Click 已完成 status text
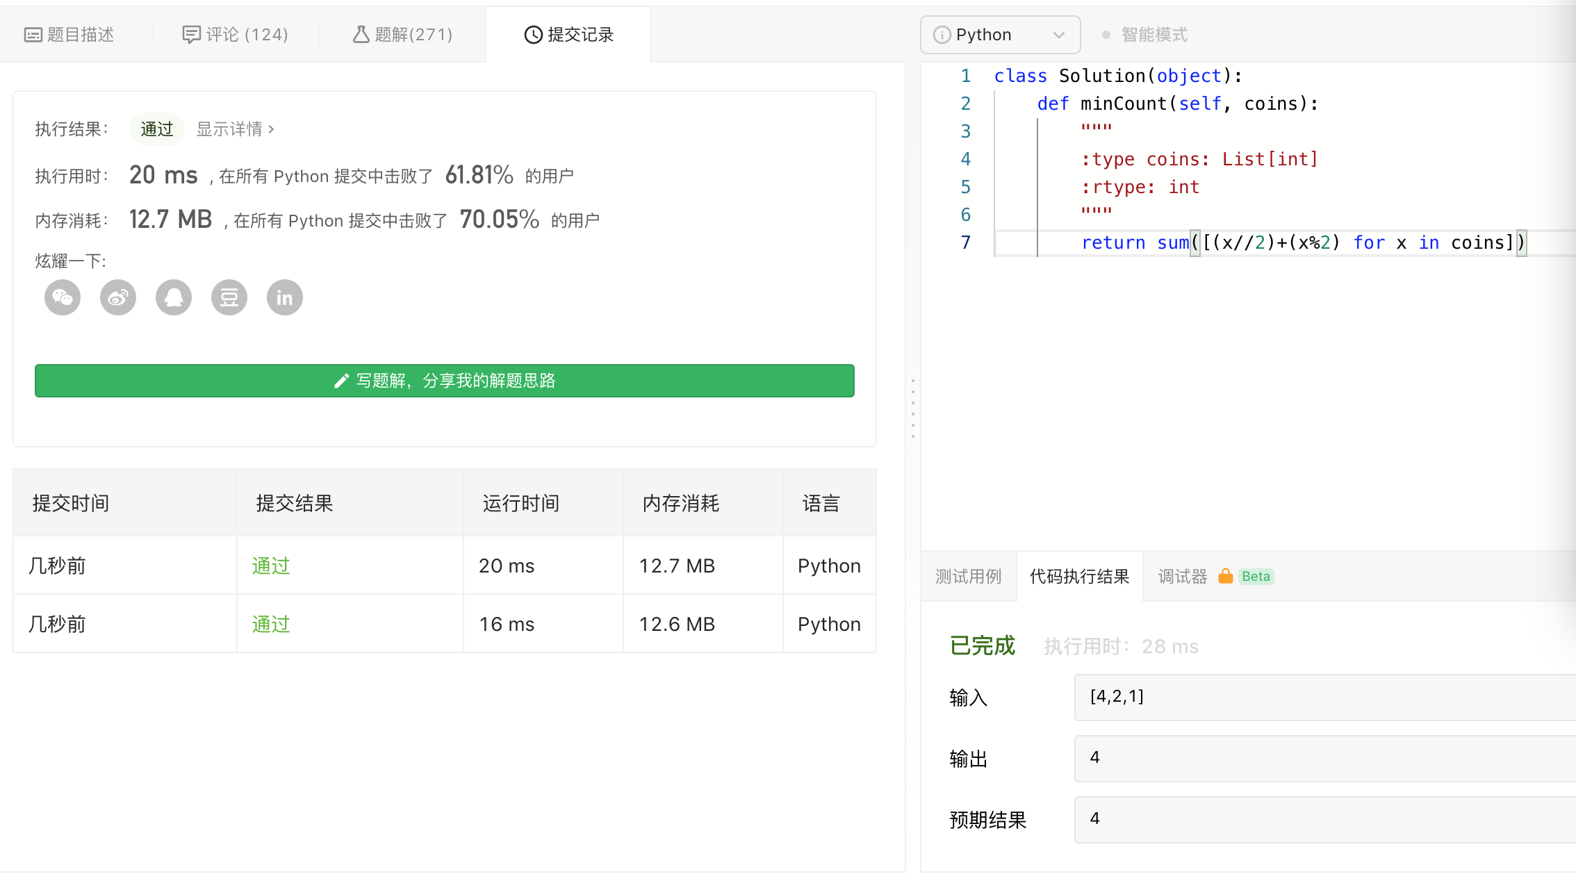The width and height of the screenshot is (1576, 881). [982, 645]
